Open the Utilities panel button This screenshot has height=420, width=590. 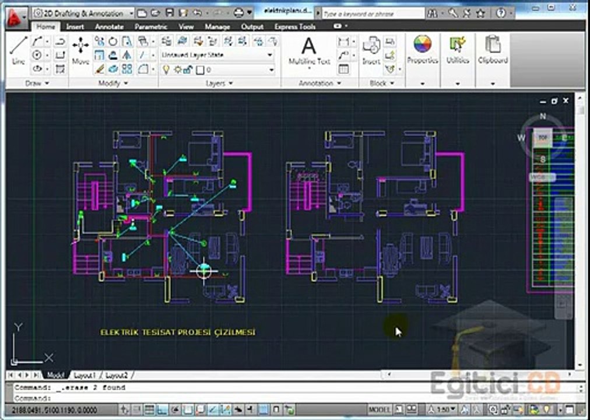coord(458,60)
